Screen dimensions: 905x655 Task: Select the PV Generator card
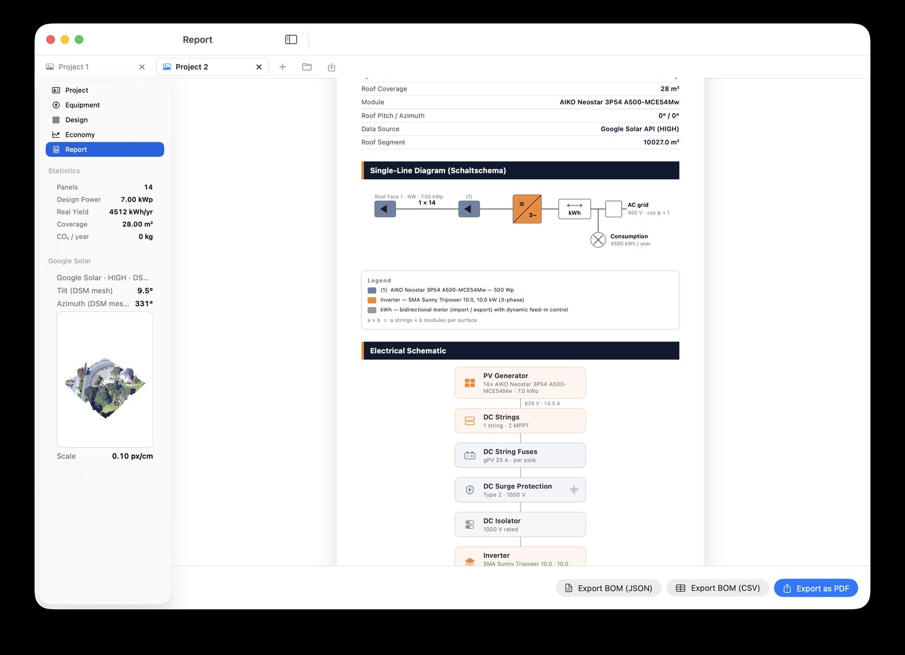coord(520,383)
